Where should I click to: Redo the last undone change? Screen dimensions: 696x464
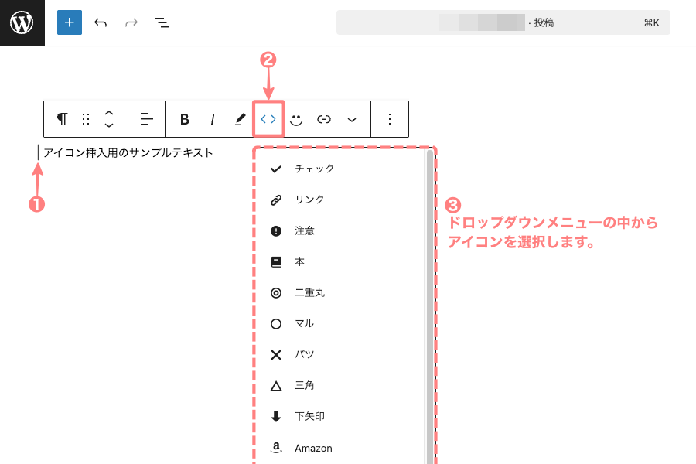pos(131,22)
